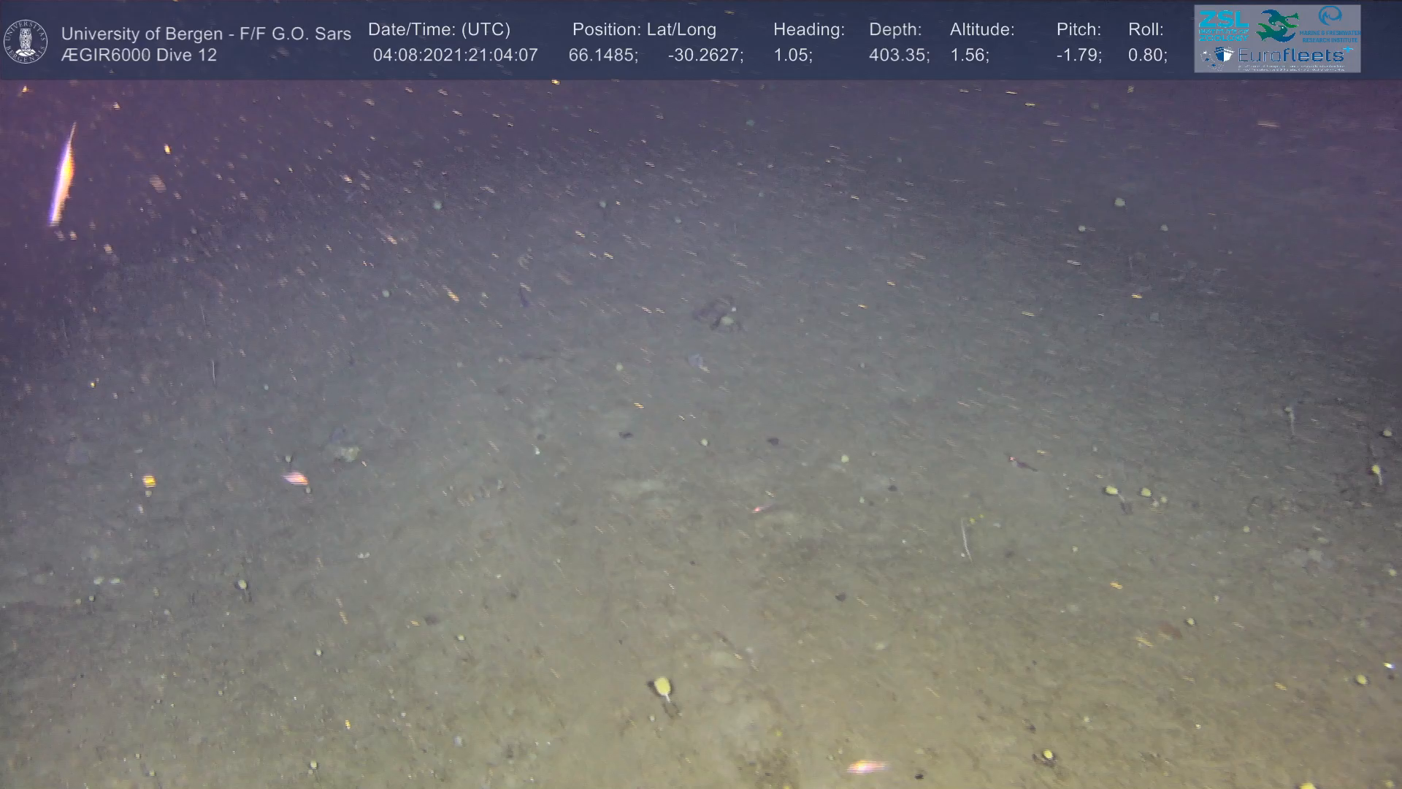Image resolution: width=1402 pixels, height=789 pixels.
Task: Select the timestamp value 04:08:2021:21:04:07
Action: point(455,56)
